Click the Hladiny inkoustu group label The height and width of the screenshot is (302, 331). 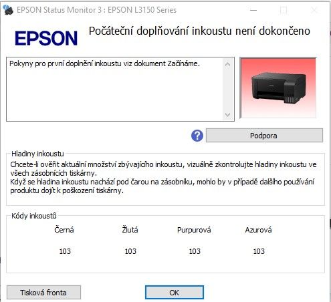click(x=37, y=154)
